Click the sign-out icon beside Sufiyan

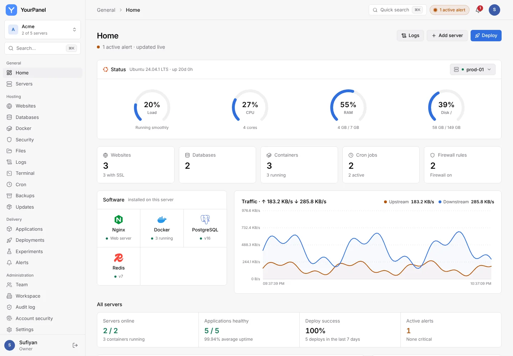pyautogui.click(x=75, y=345)
